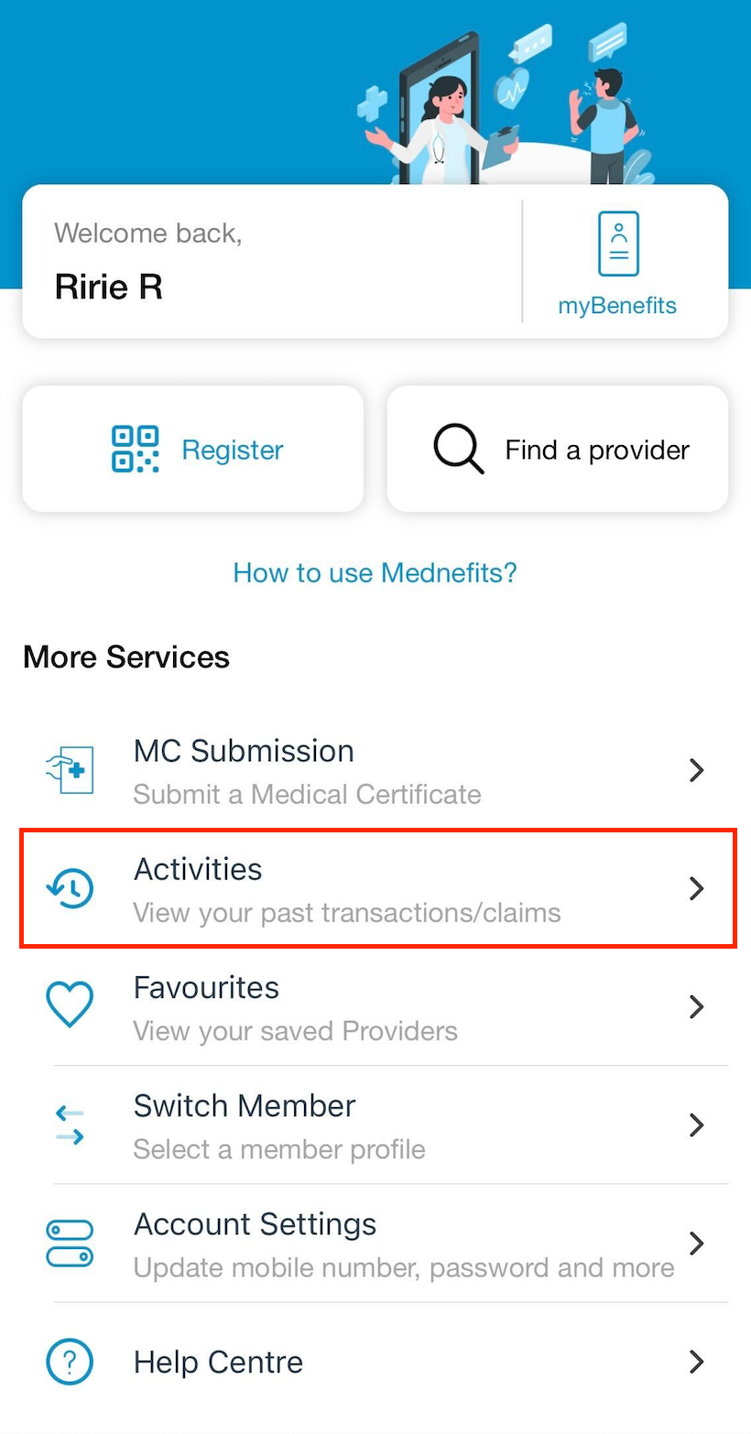Tap the magnifying glass search icon

tap(458, 449)
